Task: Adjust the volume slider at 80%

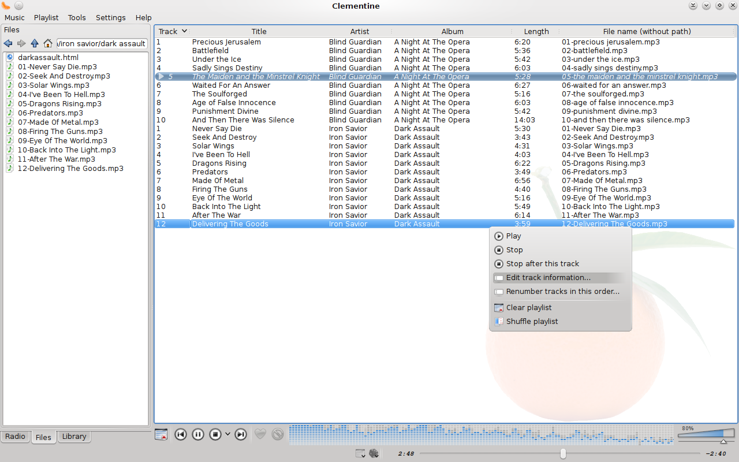Action: click(x=706, y=435)
